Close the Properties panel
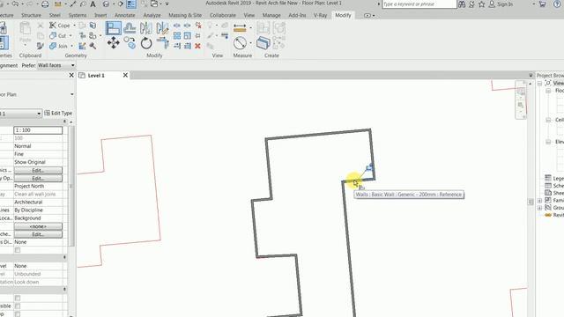Screen dimensions: 564x317 pyautogui.click(x=71, y=75)
